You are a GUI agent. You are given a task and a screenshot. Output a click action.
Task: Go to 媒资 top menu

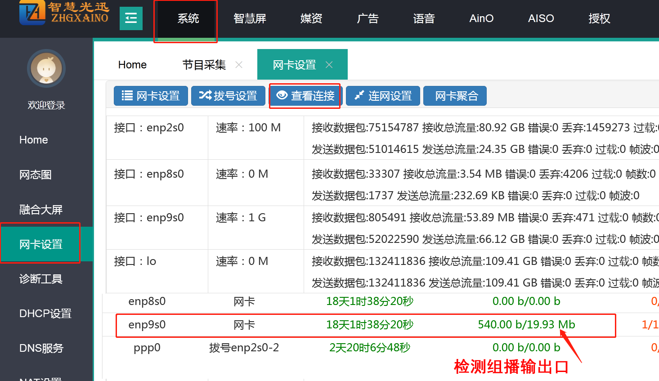(x=311, y=18)
